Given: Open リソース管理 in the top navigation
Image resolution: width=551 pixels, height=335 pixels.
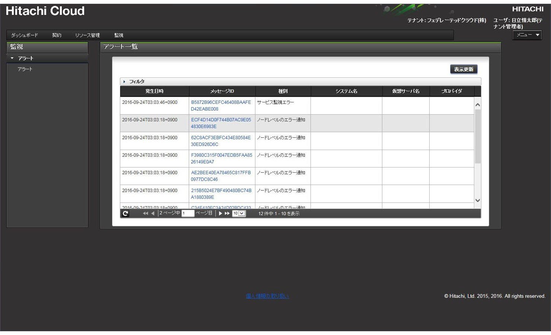Looking at the screenshot, I should click(87, 35).
